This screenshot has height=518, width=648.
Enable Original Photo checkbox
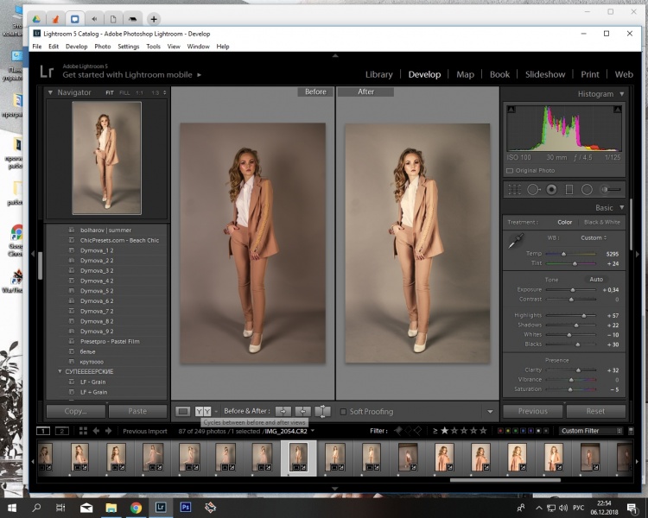click(x=510, y=171)
